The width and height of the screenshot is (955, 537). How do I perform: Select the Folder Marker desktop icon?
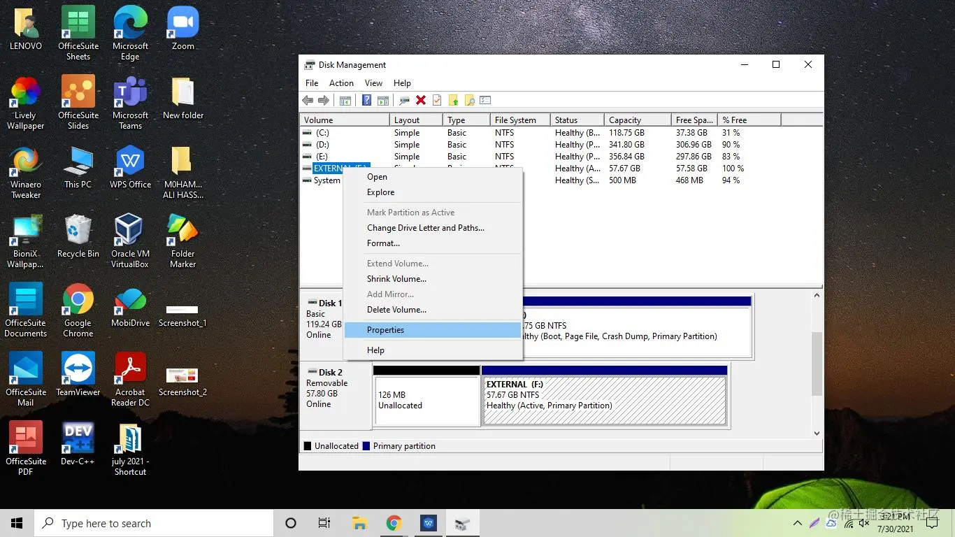182,241
